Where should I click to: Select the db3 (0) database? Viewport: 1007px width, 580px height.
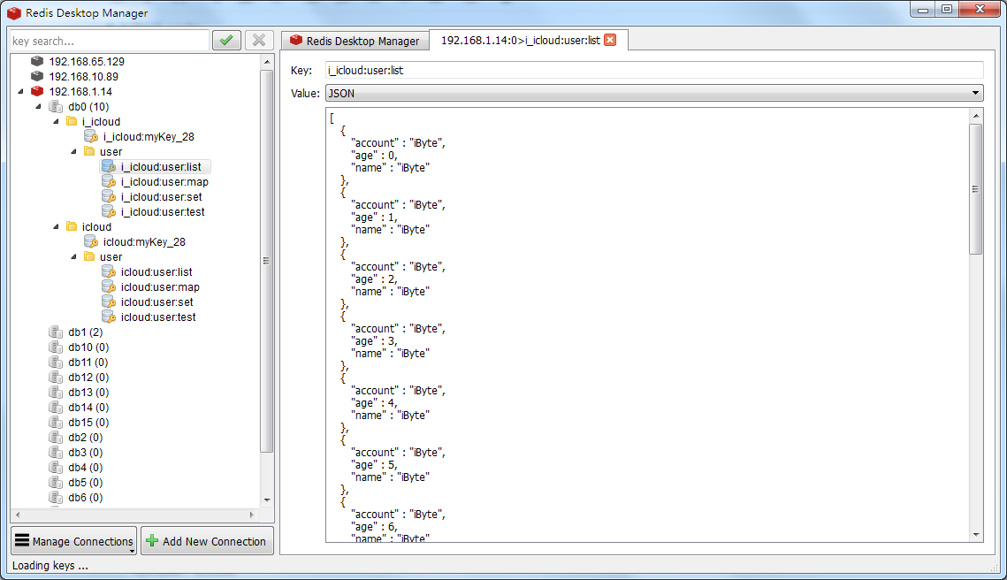pyautogui.click(x=85, y=452)
